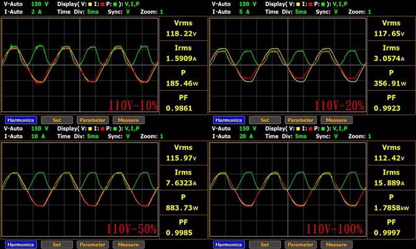Select Measure in the 110V-100% panel

pos(337,244)
